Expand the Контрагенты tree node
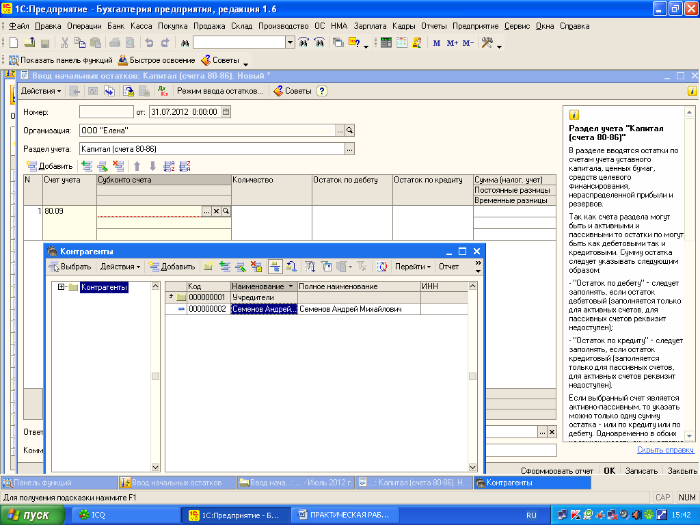Screen dimensions: 700x525 [61, 286]
